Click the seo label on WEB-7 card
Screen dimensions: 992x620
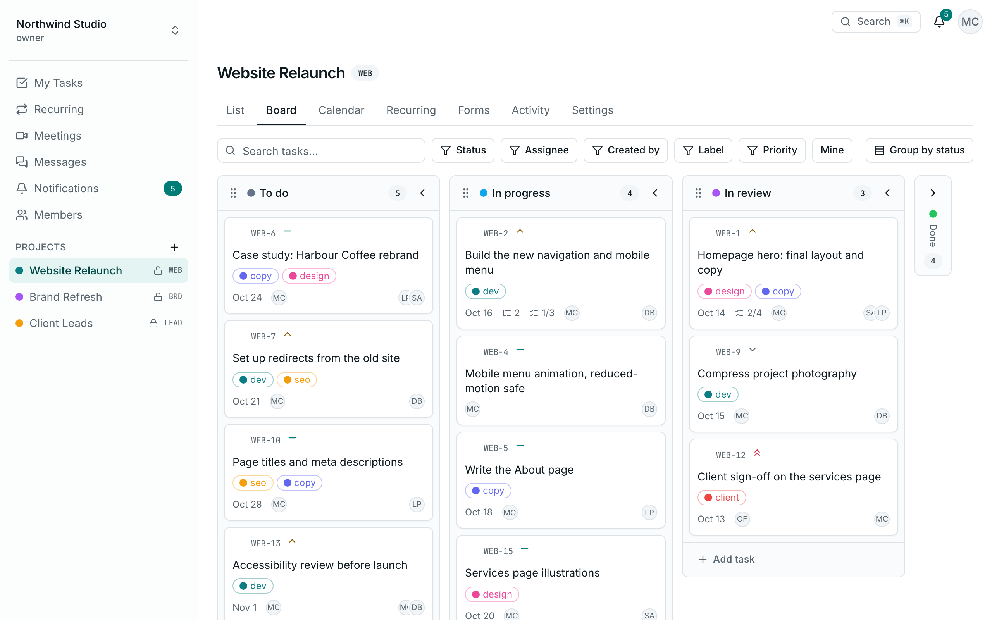(296, 380)
